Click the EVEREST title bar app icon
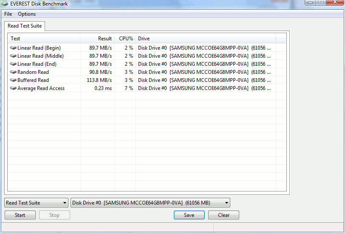Viewport: 345px width, 233px height. tap(4, 4)
